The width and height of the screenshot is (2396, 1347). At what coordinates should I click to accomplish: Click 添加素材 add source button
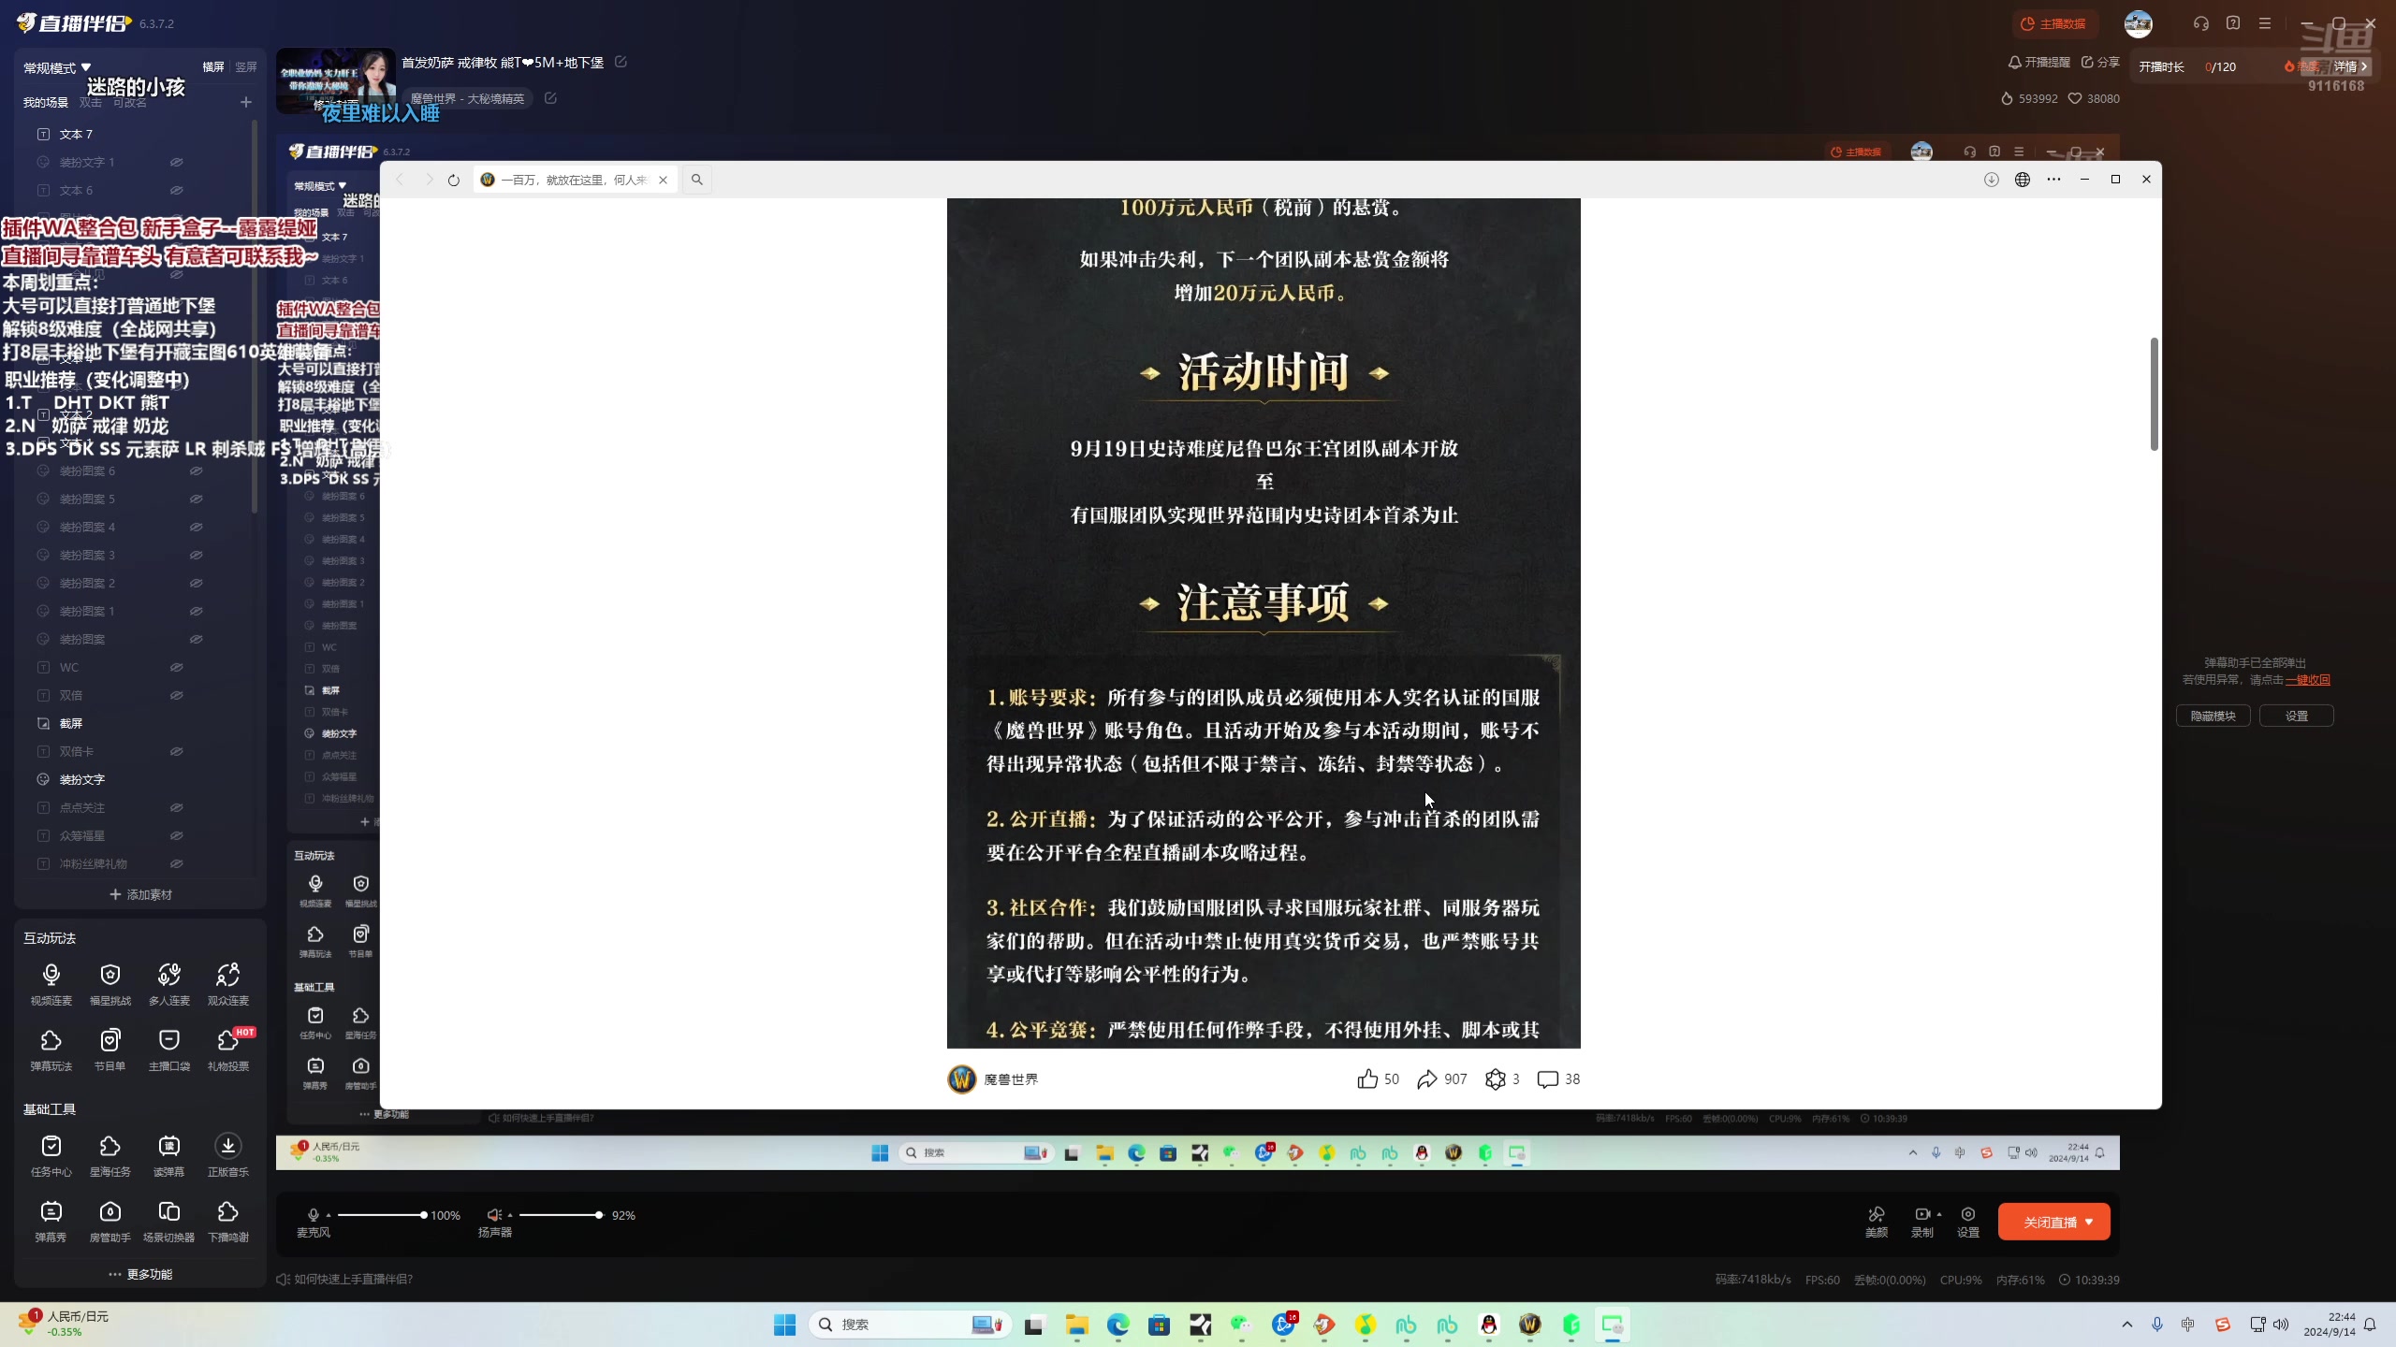click(x=140, y=894)
